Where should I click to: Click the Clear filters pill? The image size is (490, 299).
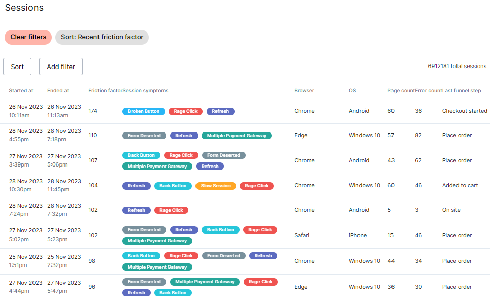[x=28, y=37]
